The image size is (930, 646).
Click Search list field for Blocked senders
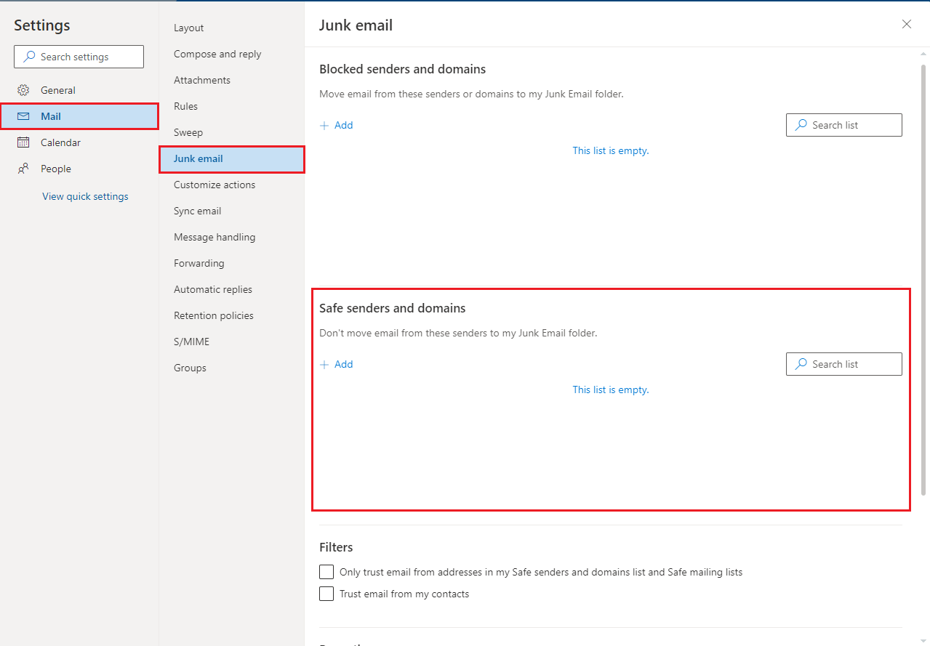tap(844, 125)
